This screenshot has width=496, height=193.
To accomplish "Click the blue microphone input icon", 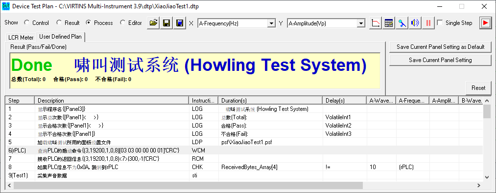I will pyautogui.click(x=402, y=23).
